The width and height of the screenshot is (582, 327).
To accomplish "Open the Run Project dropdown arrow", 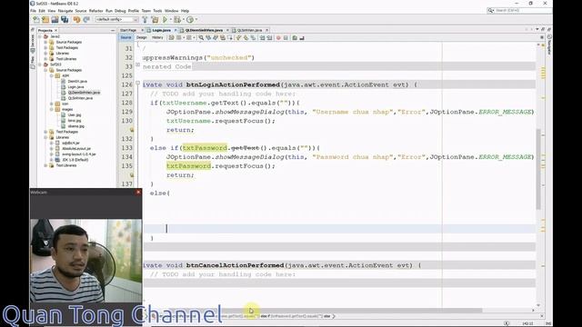I will point(171,20).
